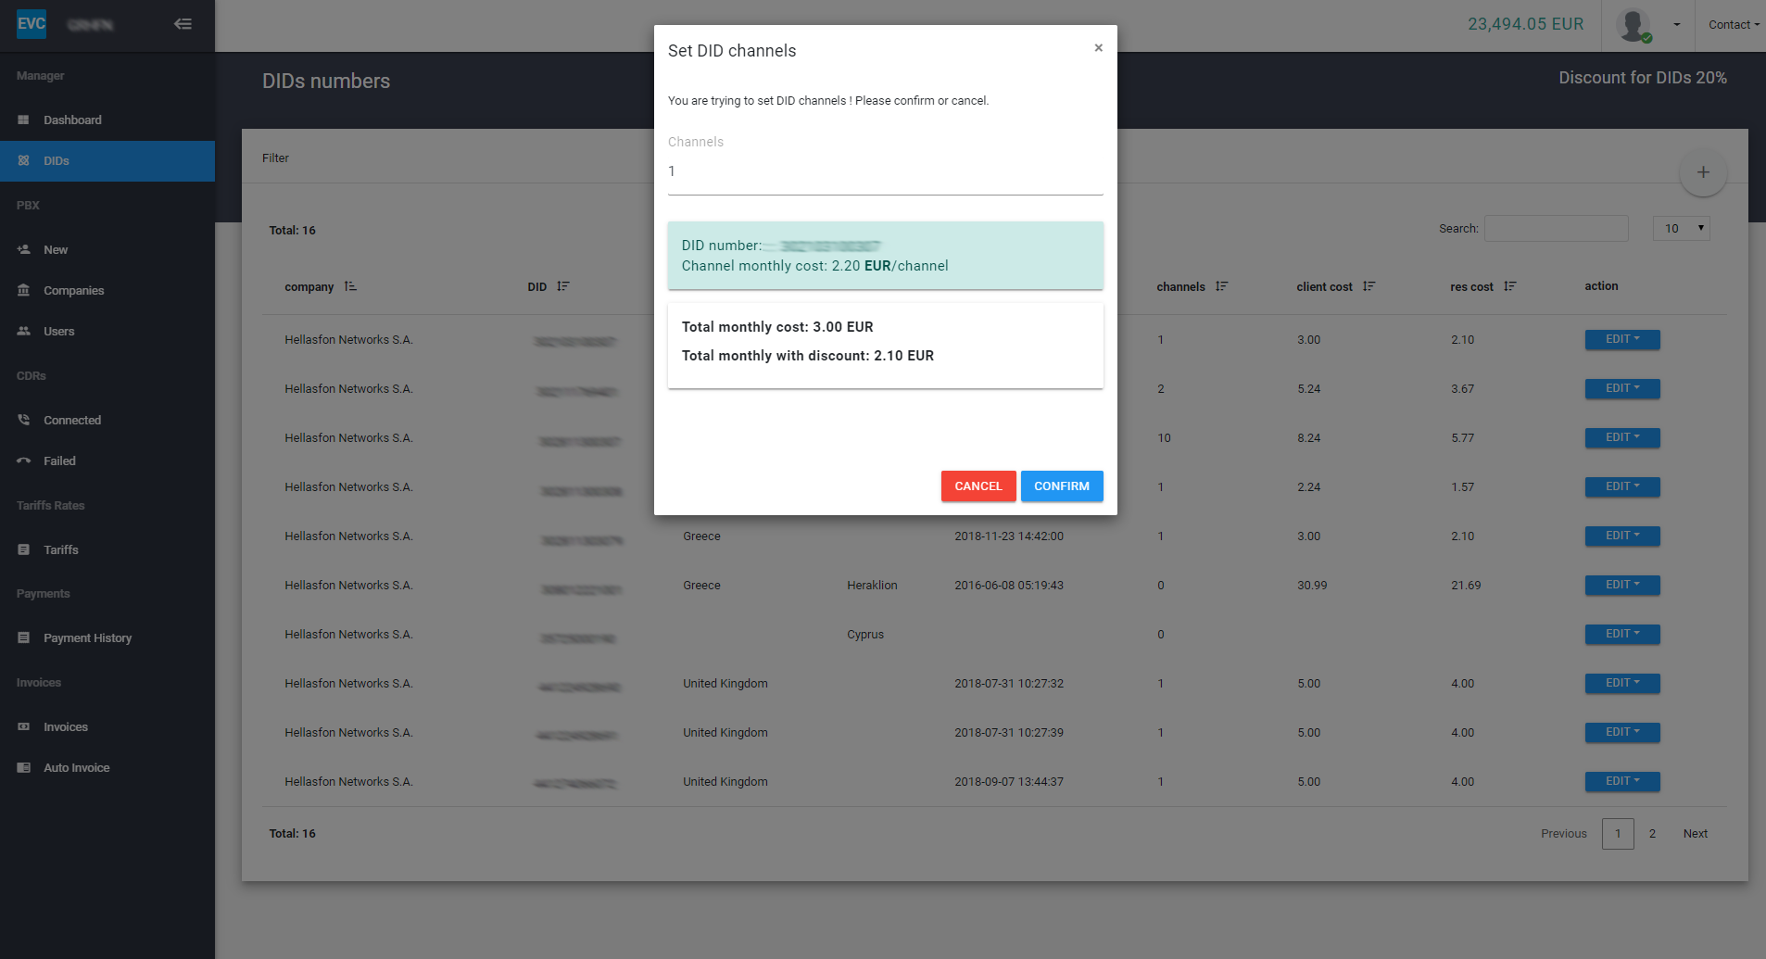The height and width of the screenshot is (959, 1766).
Task: Click the New PBX icon
Action: click(25, 249)
